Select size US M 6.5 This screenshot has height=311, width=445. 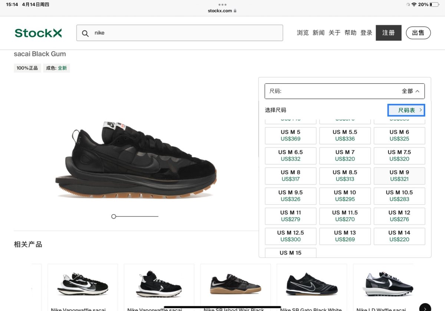click(x=291, y=156)
